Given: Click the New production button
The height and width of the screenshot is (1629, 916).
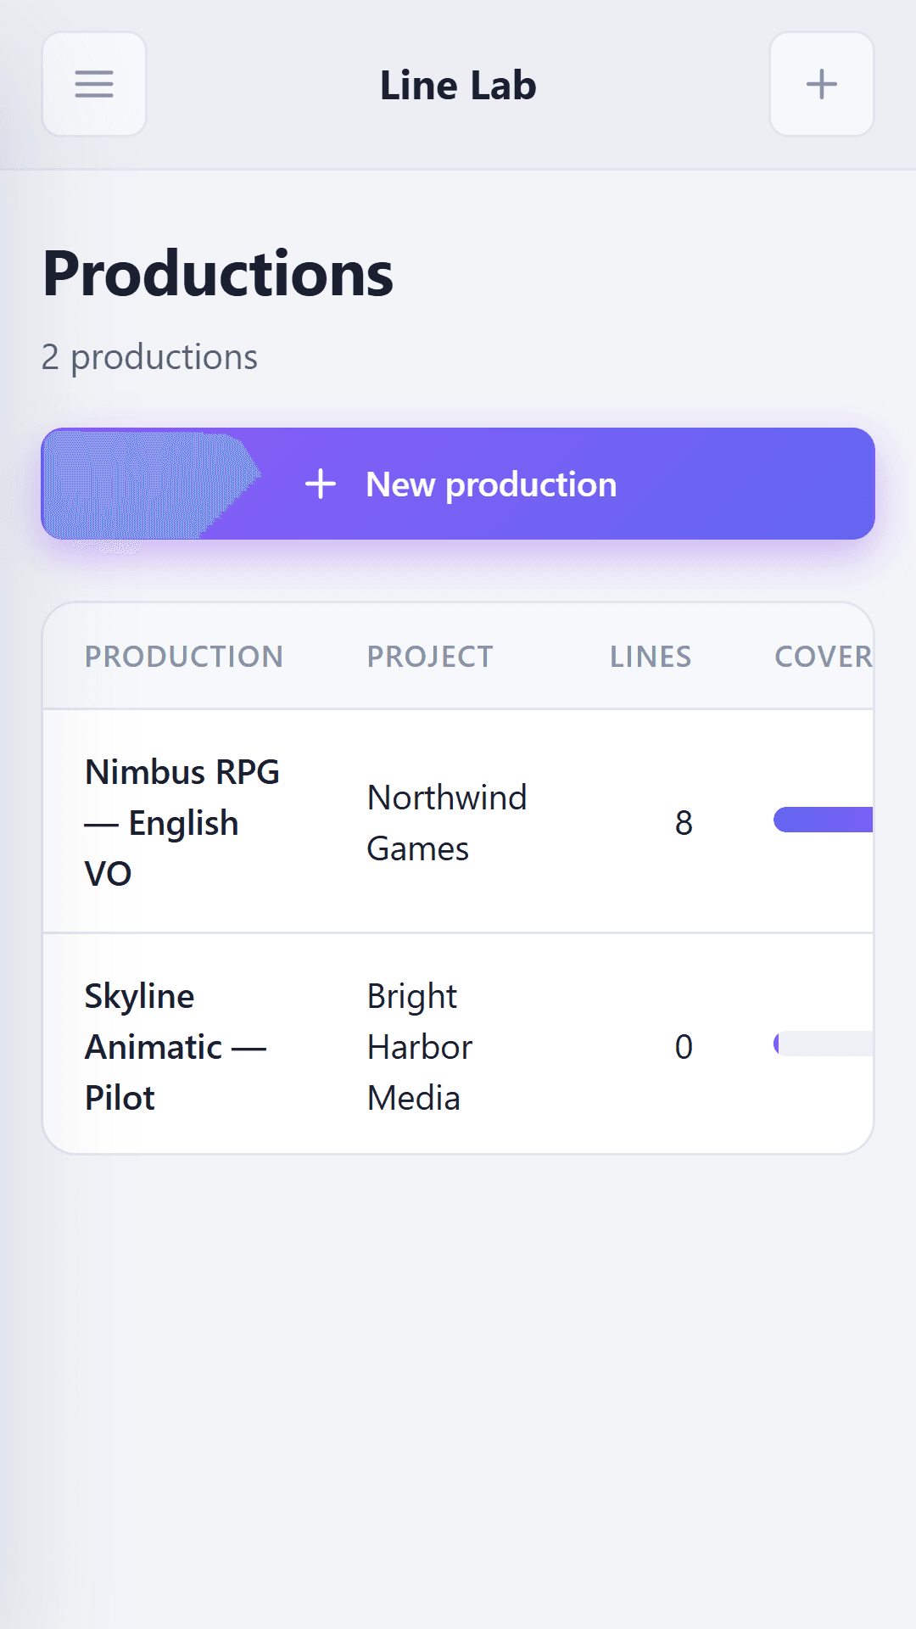Looking at the screenshot, I should (458, 484).
